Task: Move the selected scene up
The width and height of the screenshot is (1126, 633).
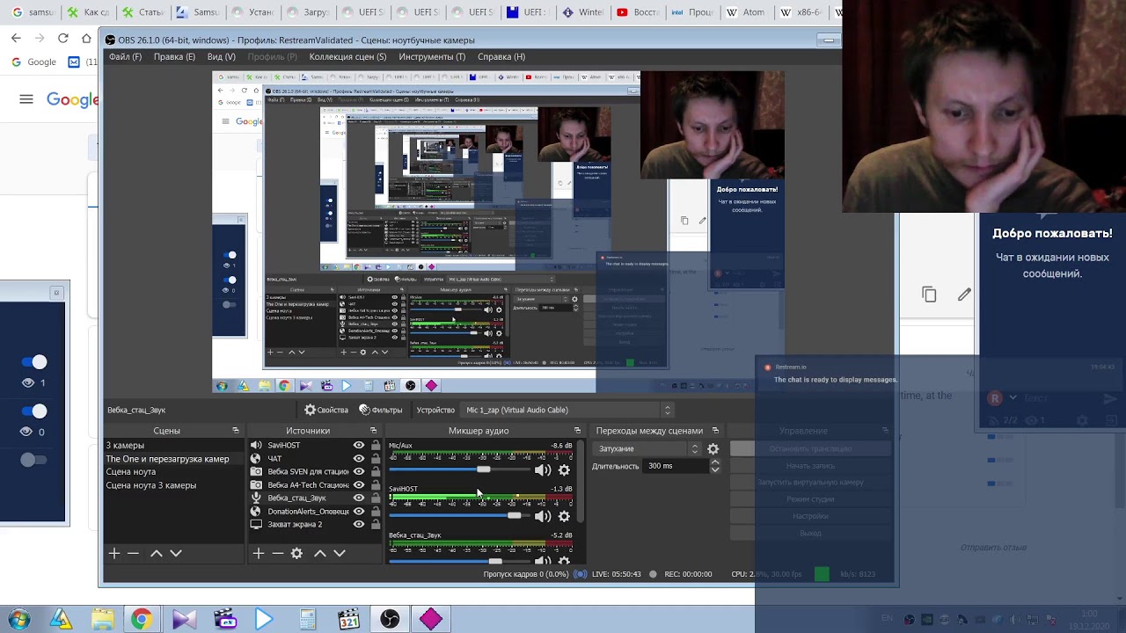Action: [156, 553]
